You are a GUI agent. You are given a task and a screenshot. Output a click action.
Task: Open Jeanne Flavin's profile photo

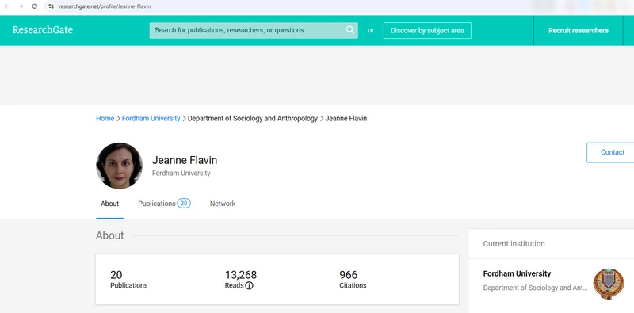tap(119, 166)
